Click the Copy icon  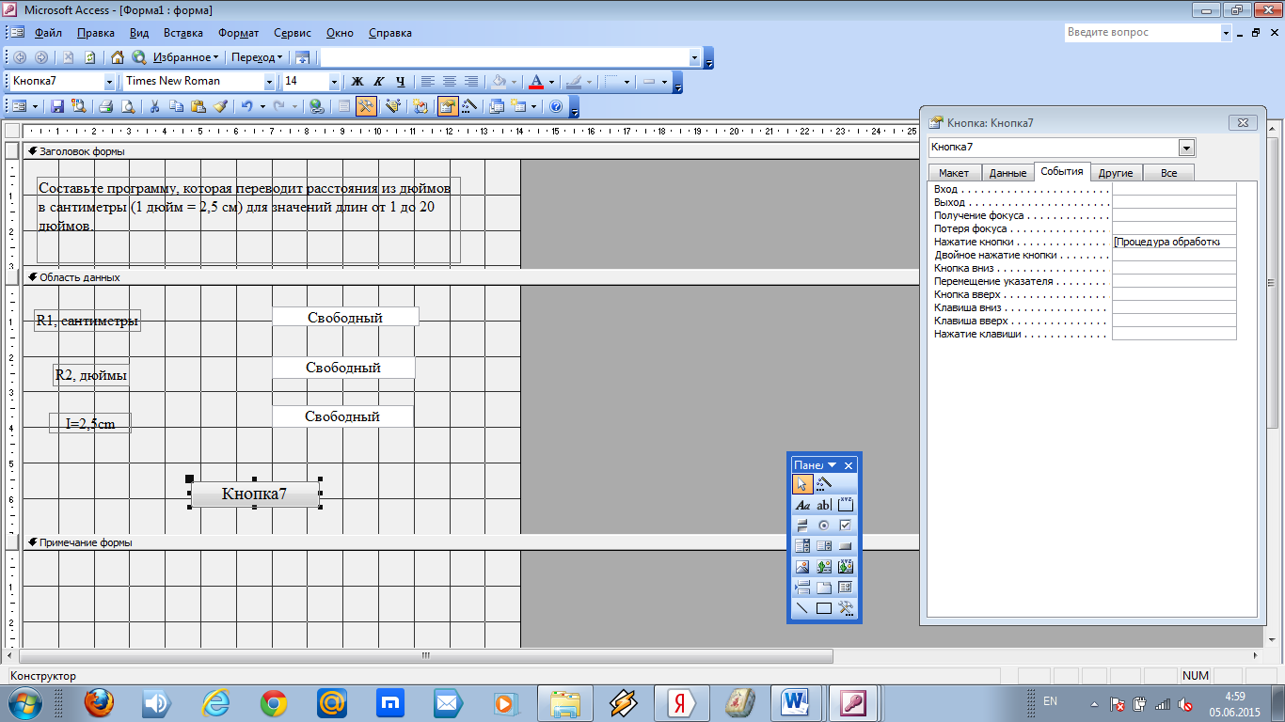176,106
